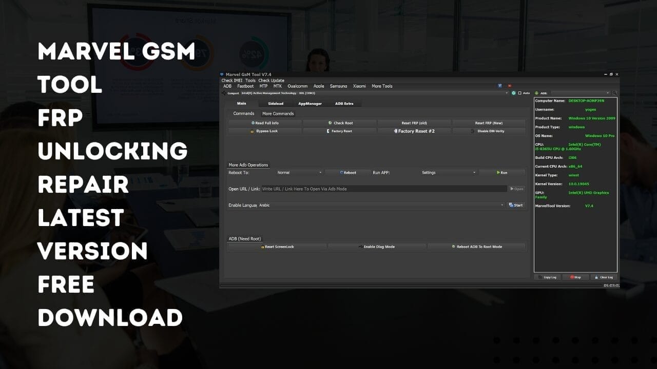Open the Tools menu
Screen dimensions: 657x369
click(250, 80)
